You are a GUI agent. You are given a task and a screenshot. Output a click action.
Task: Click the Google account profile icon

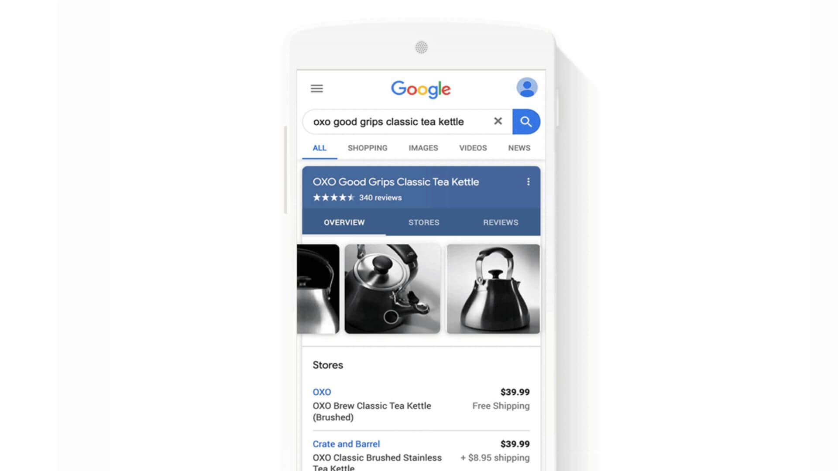(x=525, y=87)
